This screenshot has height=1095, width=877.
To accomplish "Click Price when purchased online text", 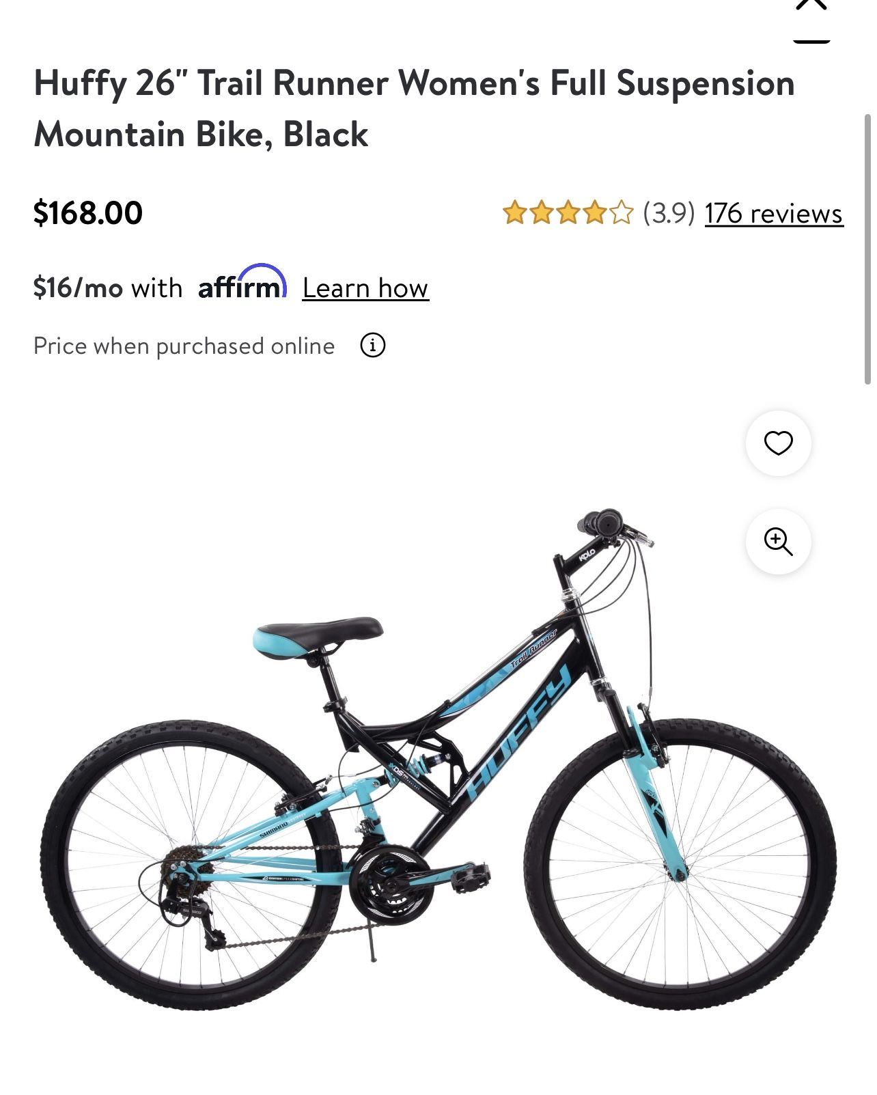I will [184, 346].
